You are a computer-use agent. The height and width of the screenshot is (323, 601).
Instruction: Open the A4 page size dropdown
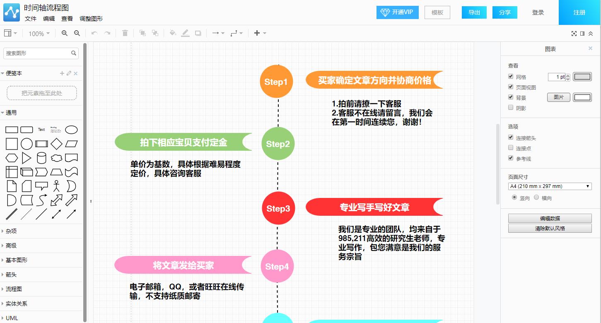pos(550,186)
